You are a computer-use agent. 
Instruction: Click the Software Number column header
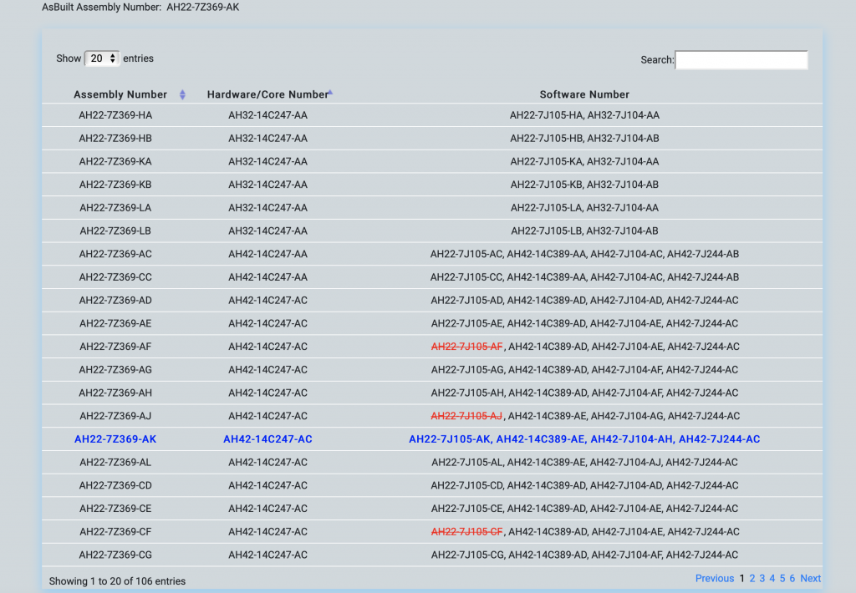584,94
